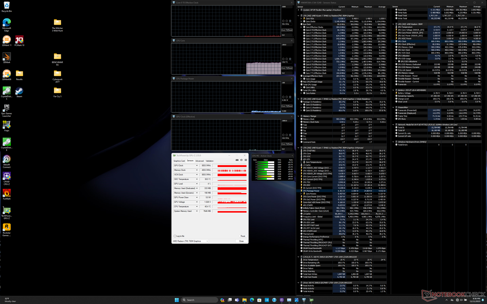Toggle first option circle in CPU Core graph
This screenshot has height=304, width=487.
[283, 59]
